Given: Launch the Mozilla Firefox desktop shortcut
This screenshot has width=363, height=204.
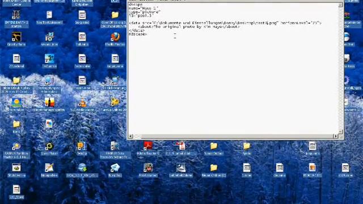Looking at the screenshot, I should [115, 37].
